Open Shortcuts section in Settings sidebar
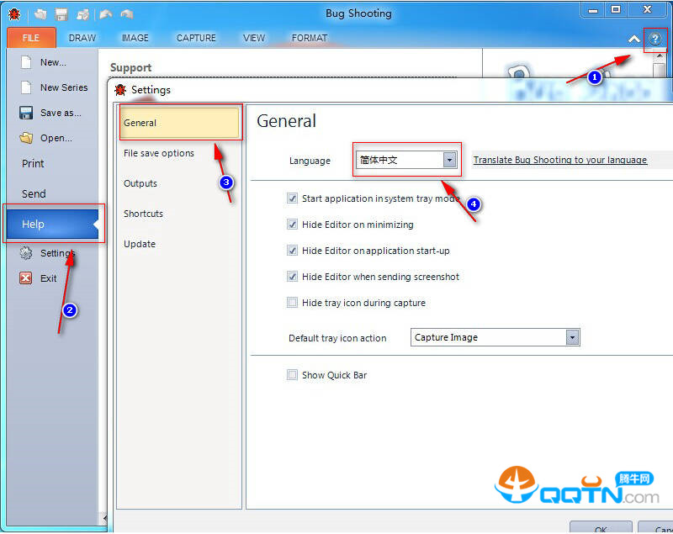Image resolution: width=673 pixels, height=534 pixels. 143,214
